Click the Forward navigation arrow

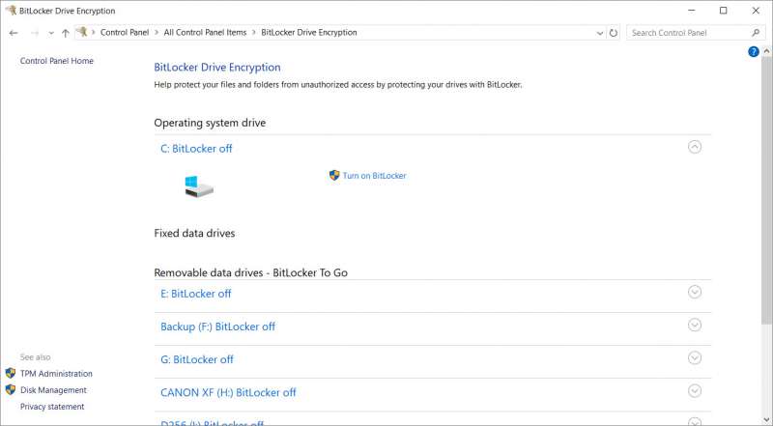pos(35,33)
